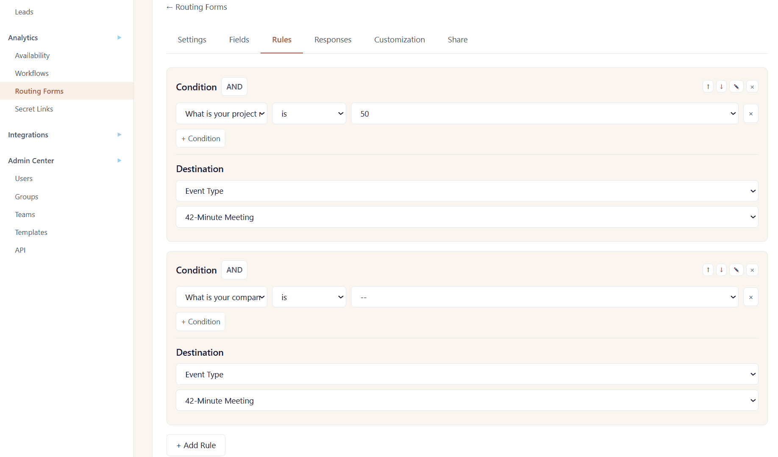Toggle AND operator in second rule
778x457 pixels.
pos(234,270)
